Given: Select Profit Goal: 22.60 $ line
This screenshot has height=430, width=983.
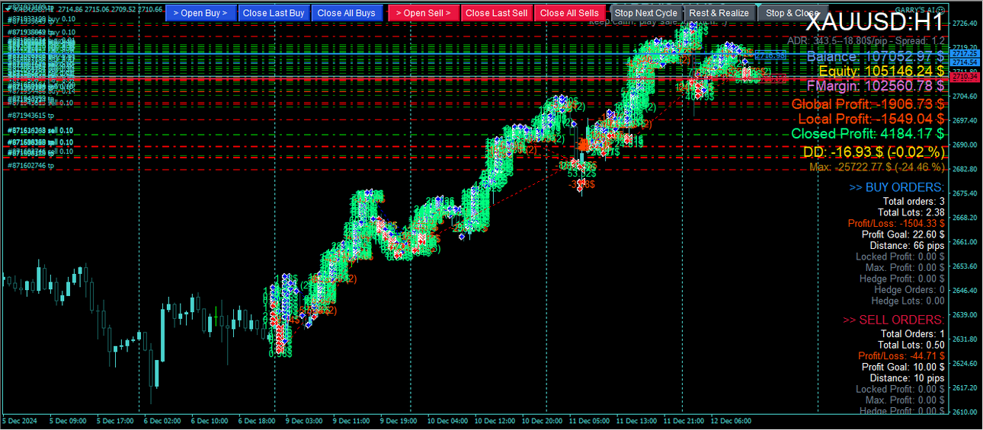Looking at the screenshot, I should 904,234.
